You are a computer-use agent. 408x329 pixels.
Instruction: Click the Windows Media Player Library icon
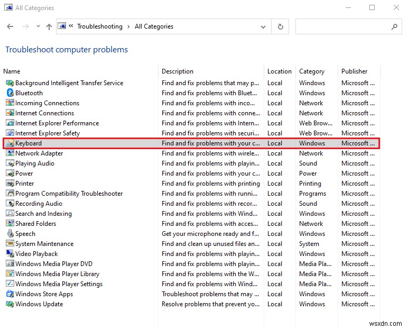(x=10, y=274)
